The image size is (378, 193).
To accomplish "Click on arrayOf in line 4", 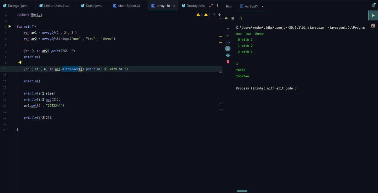I will (x=48, y=33).
